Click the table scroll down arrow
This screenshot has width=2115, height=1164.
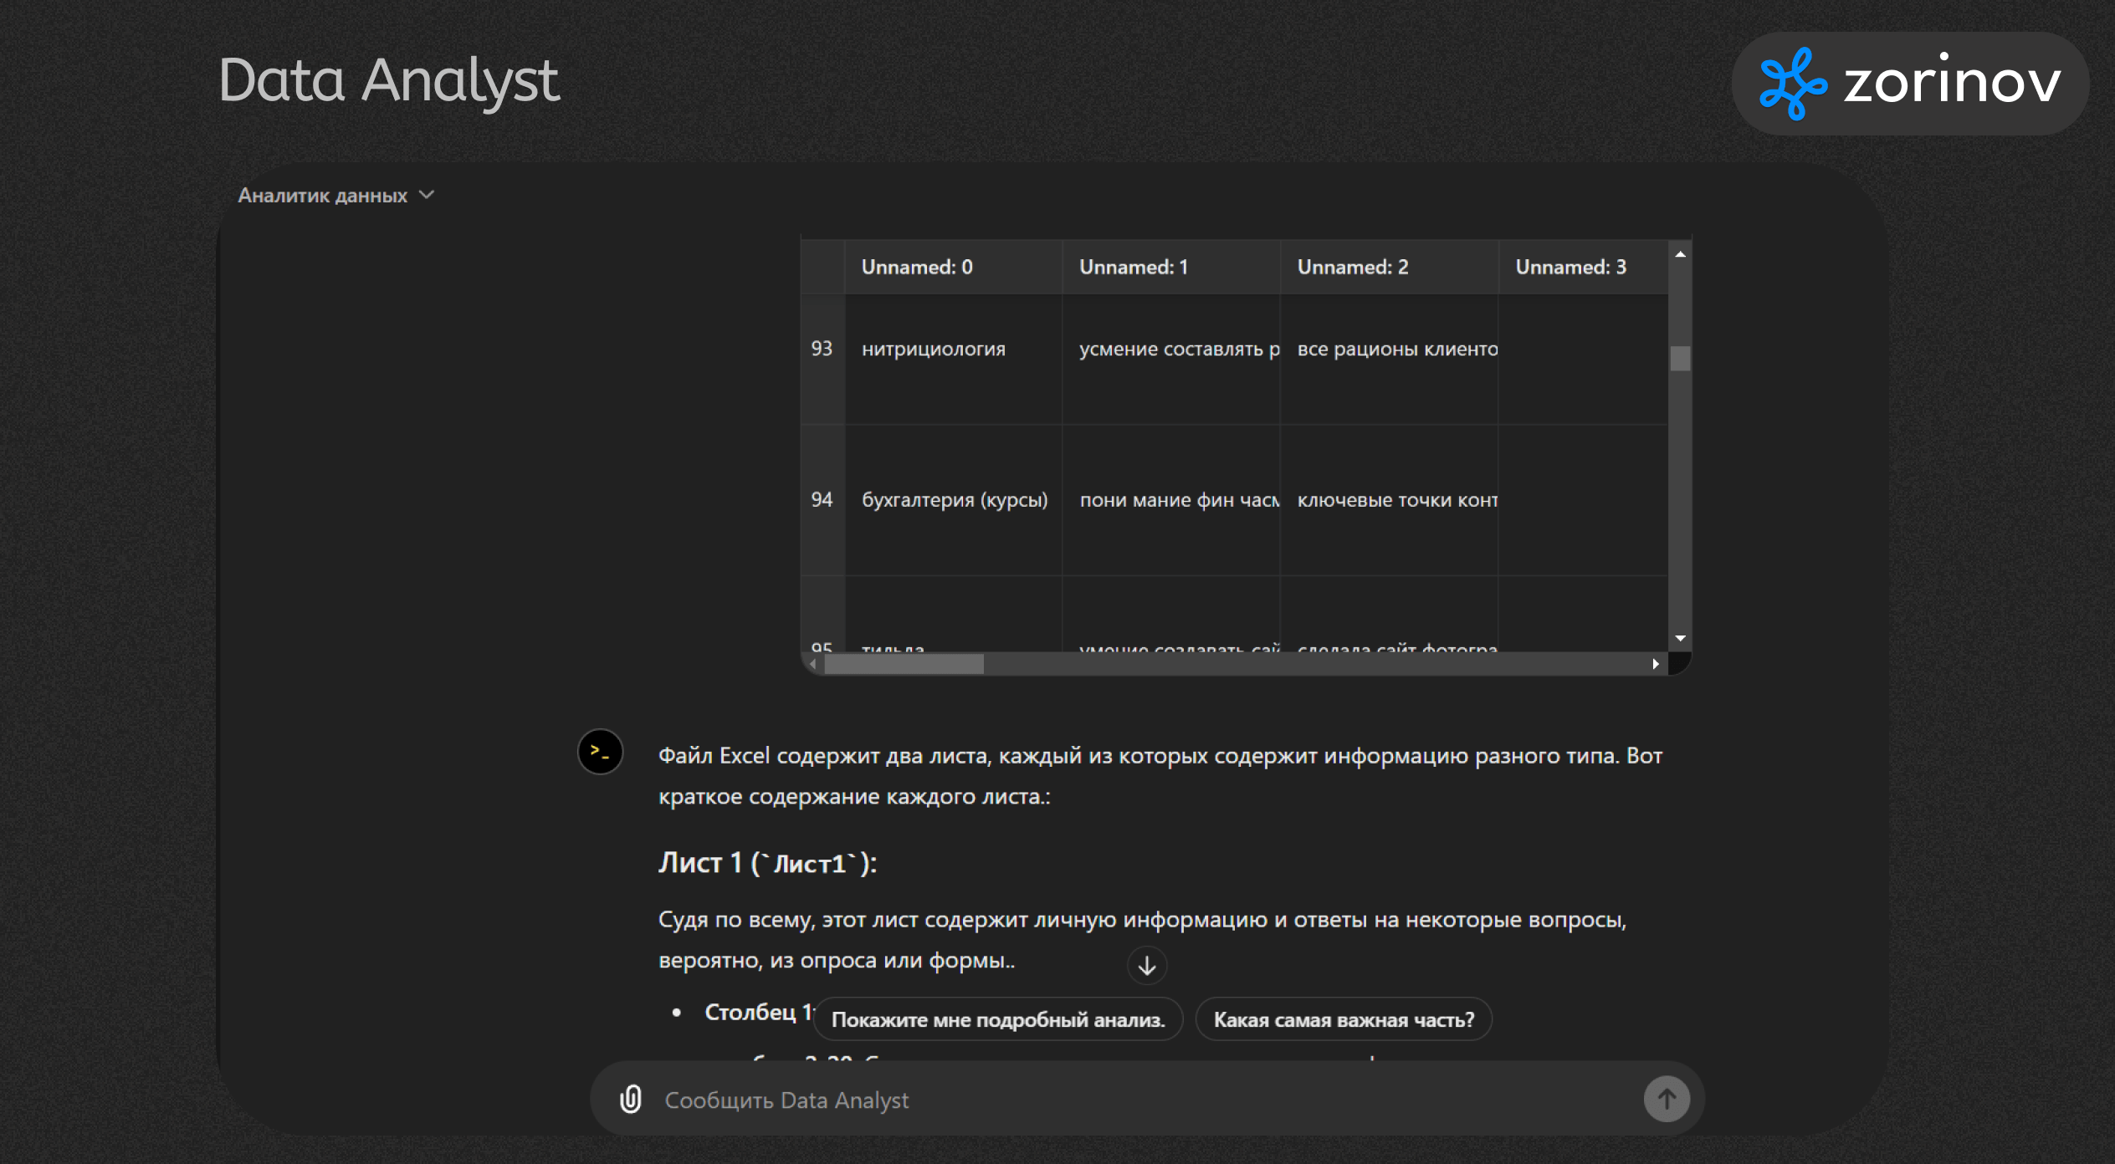coord(1680,638)
